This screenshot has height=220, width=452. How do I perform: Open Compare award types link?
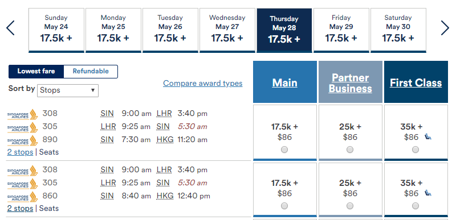point(203,84)
